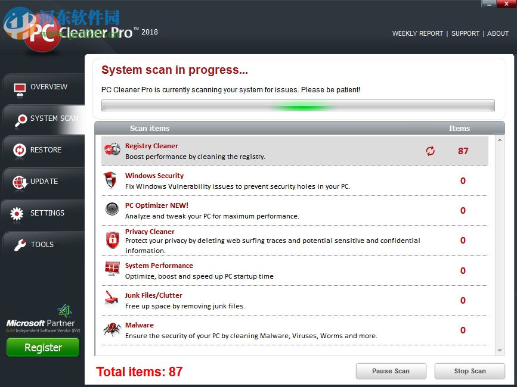The width and height of the screenshot is (517, 387).
Task: Click the Malware spider icon
Action: (x=112, y=329)
